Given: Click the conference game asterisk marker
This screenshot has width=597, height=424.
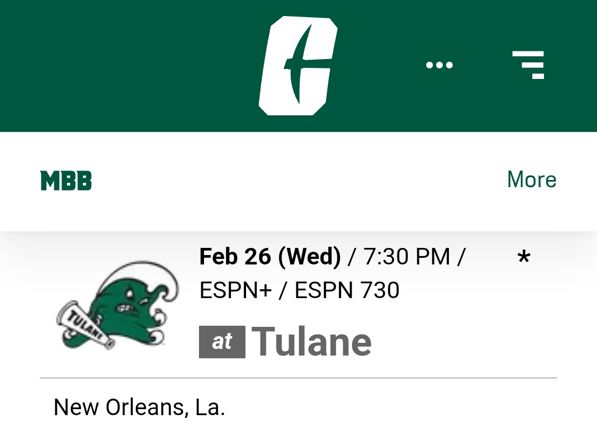Looking at the screenshot, I should pos(524,257).
